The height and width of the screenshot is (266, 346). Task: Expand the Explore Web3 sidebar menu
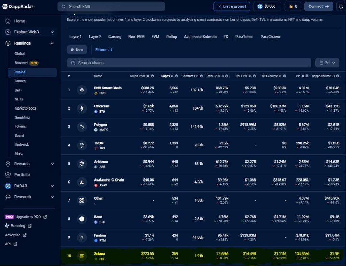pyautogui.click(x=52, y=32)
